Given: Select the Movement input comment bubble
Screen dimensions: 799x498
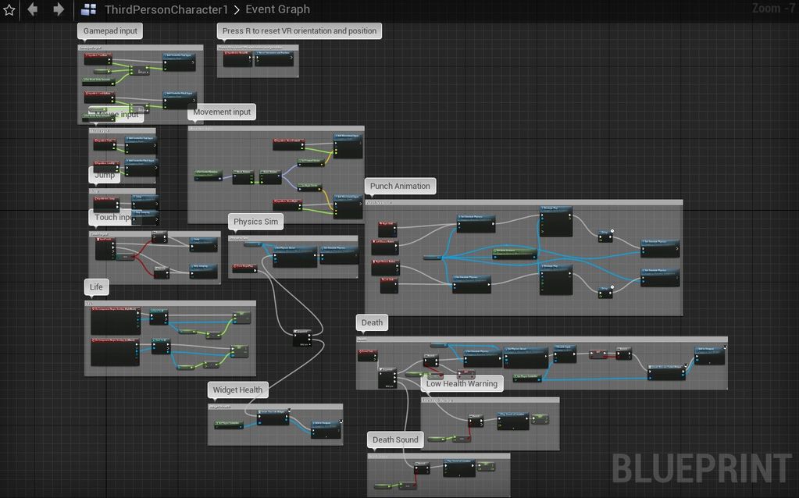Looking at the screenshot, I should (222, 112).
